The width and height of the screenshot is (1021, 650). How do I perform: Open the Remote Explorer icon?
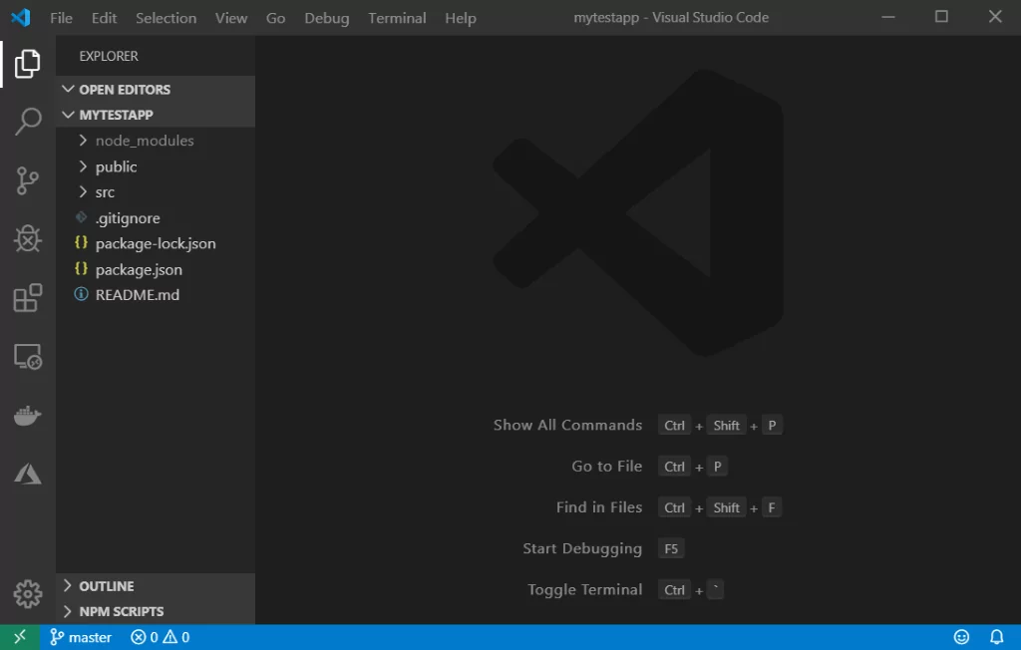pyautogui.click(x=27, y=356)
